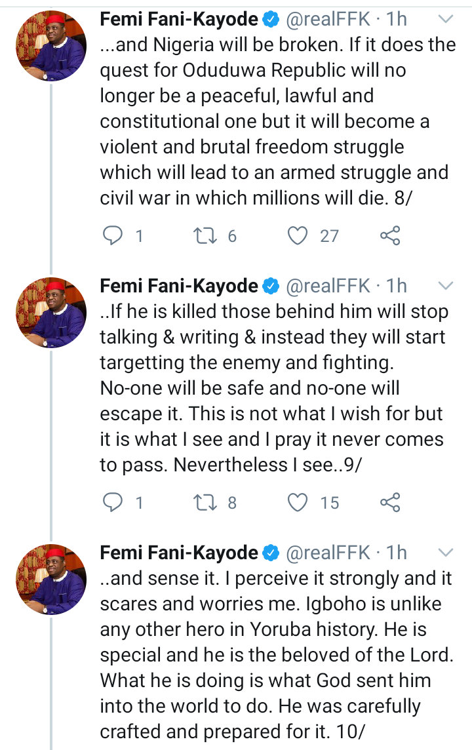
Task: Open the chevron menu on tweet 8/
Action: [x=445, y=19]
